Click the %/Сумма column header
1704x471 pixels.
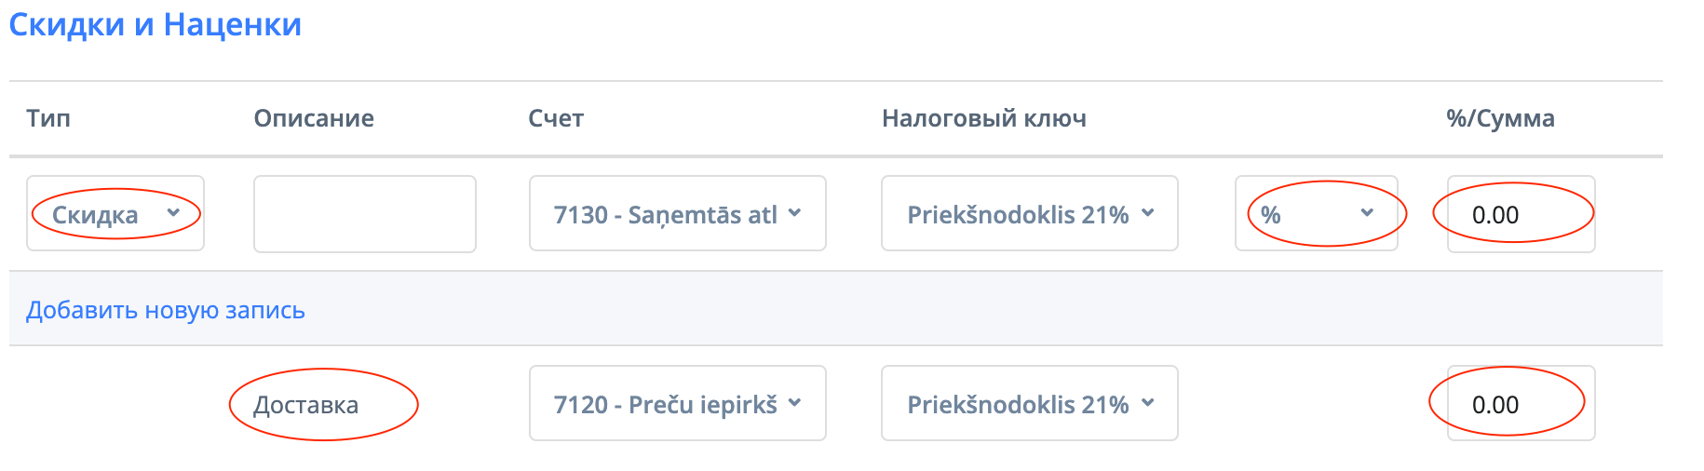coord(1499,118)
